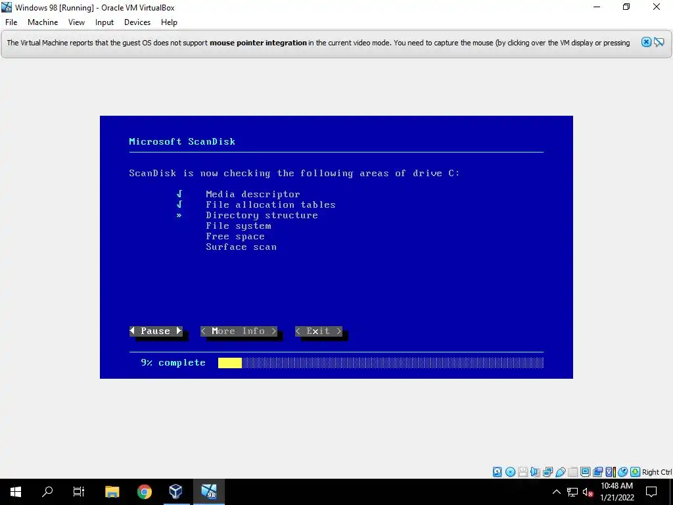Click the File system line
Viewport: 673px width, 505px height.
(x=238, y=226)
